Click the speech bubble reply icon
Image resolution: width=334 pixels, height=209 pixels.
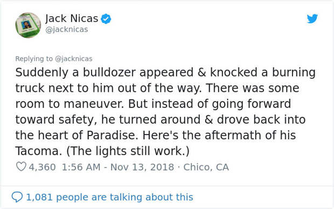click(x=17, y=197)
